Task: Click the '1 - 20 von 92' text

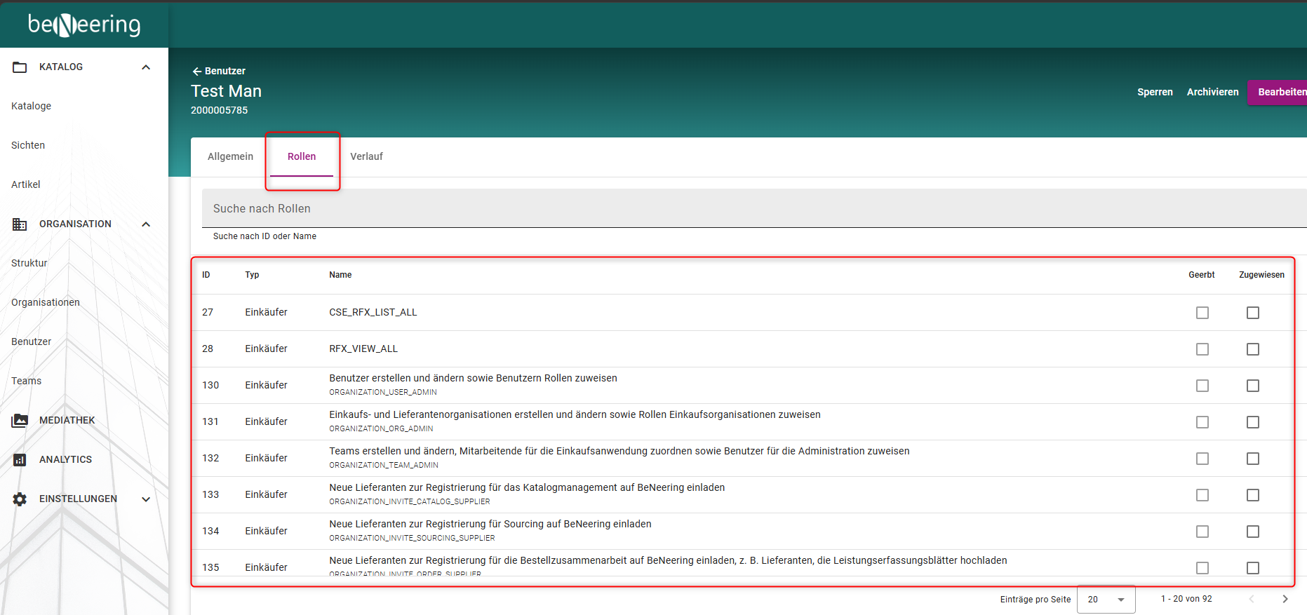Action: pos(1186,599)
